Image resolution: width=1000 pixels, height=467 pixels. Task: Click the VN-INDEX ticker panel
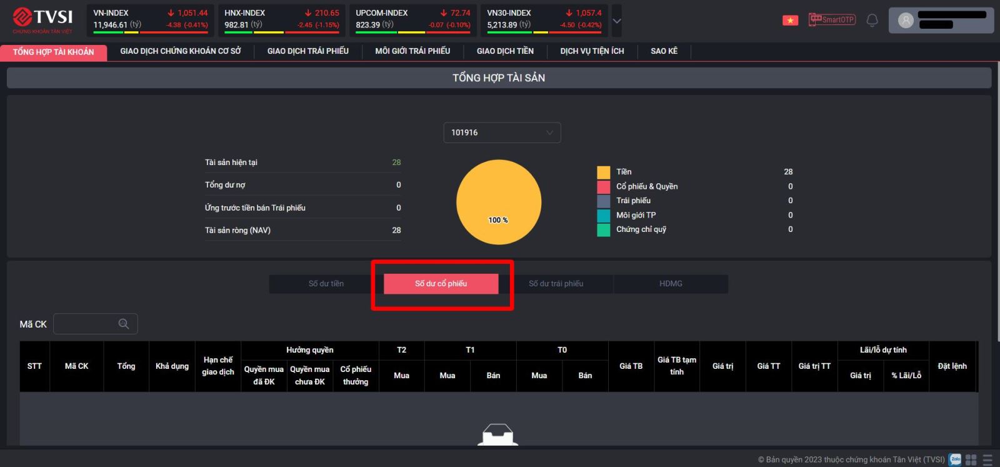150,20
